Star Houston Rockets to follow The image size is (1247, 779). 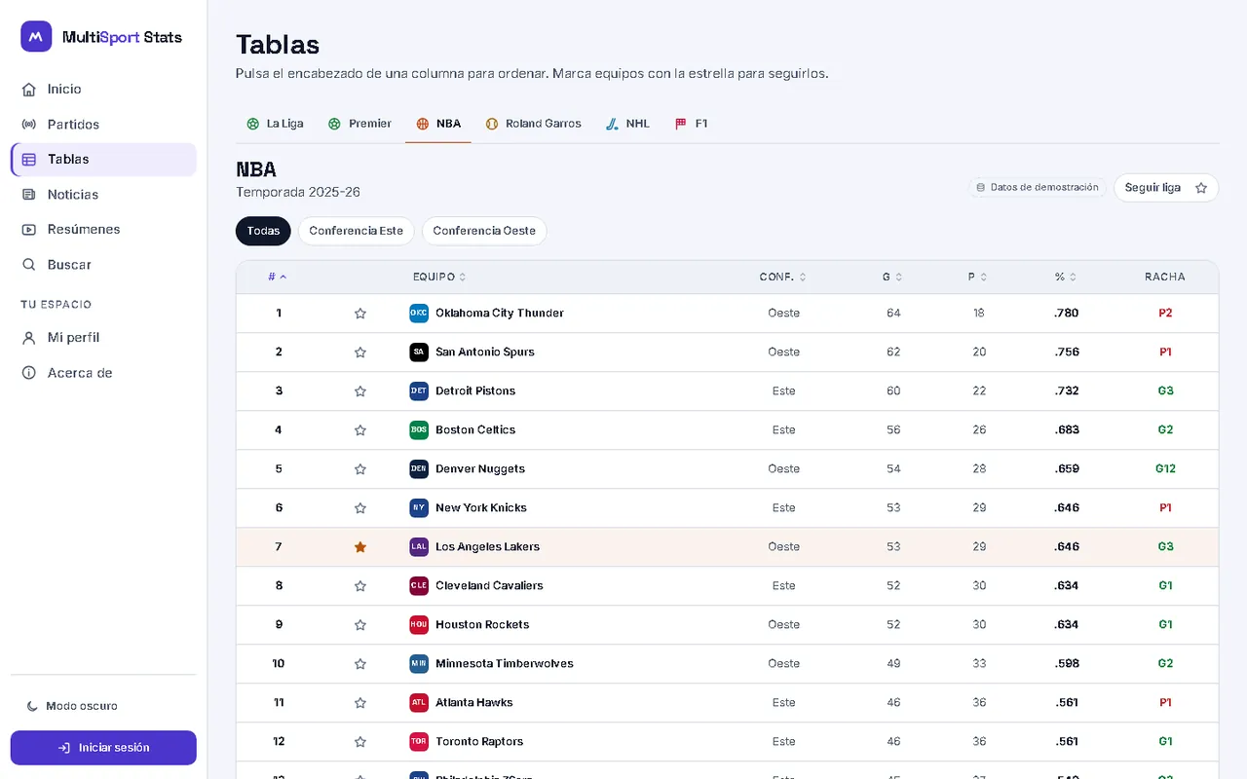(x=360, y=625)
